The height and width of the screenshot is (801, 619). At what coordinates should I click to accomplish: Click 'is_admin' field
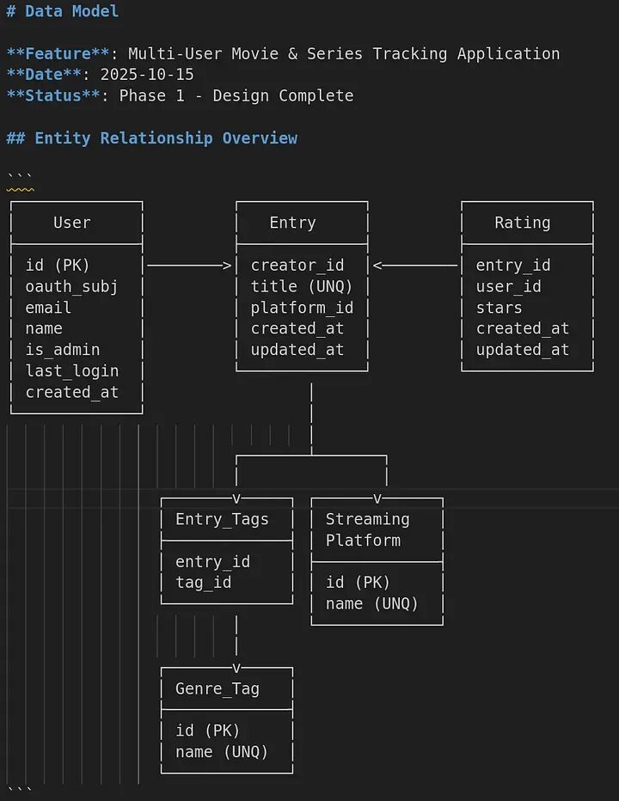[63, 350]
